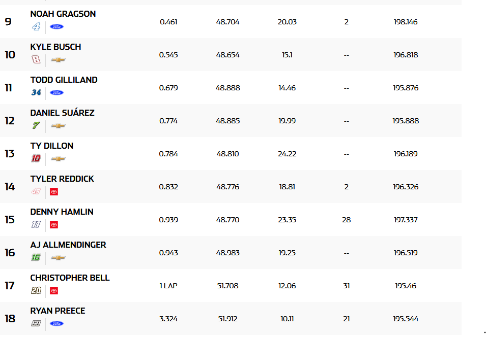Image resolution: width=486 pixels, height=337 pixels.
Task: Open Noah Gragson's driver name link
Action: tap(63, 14)
